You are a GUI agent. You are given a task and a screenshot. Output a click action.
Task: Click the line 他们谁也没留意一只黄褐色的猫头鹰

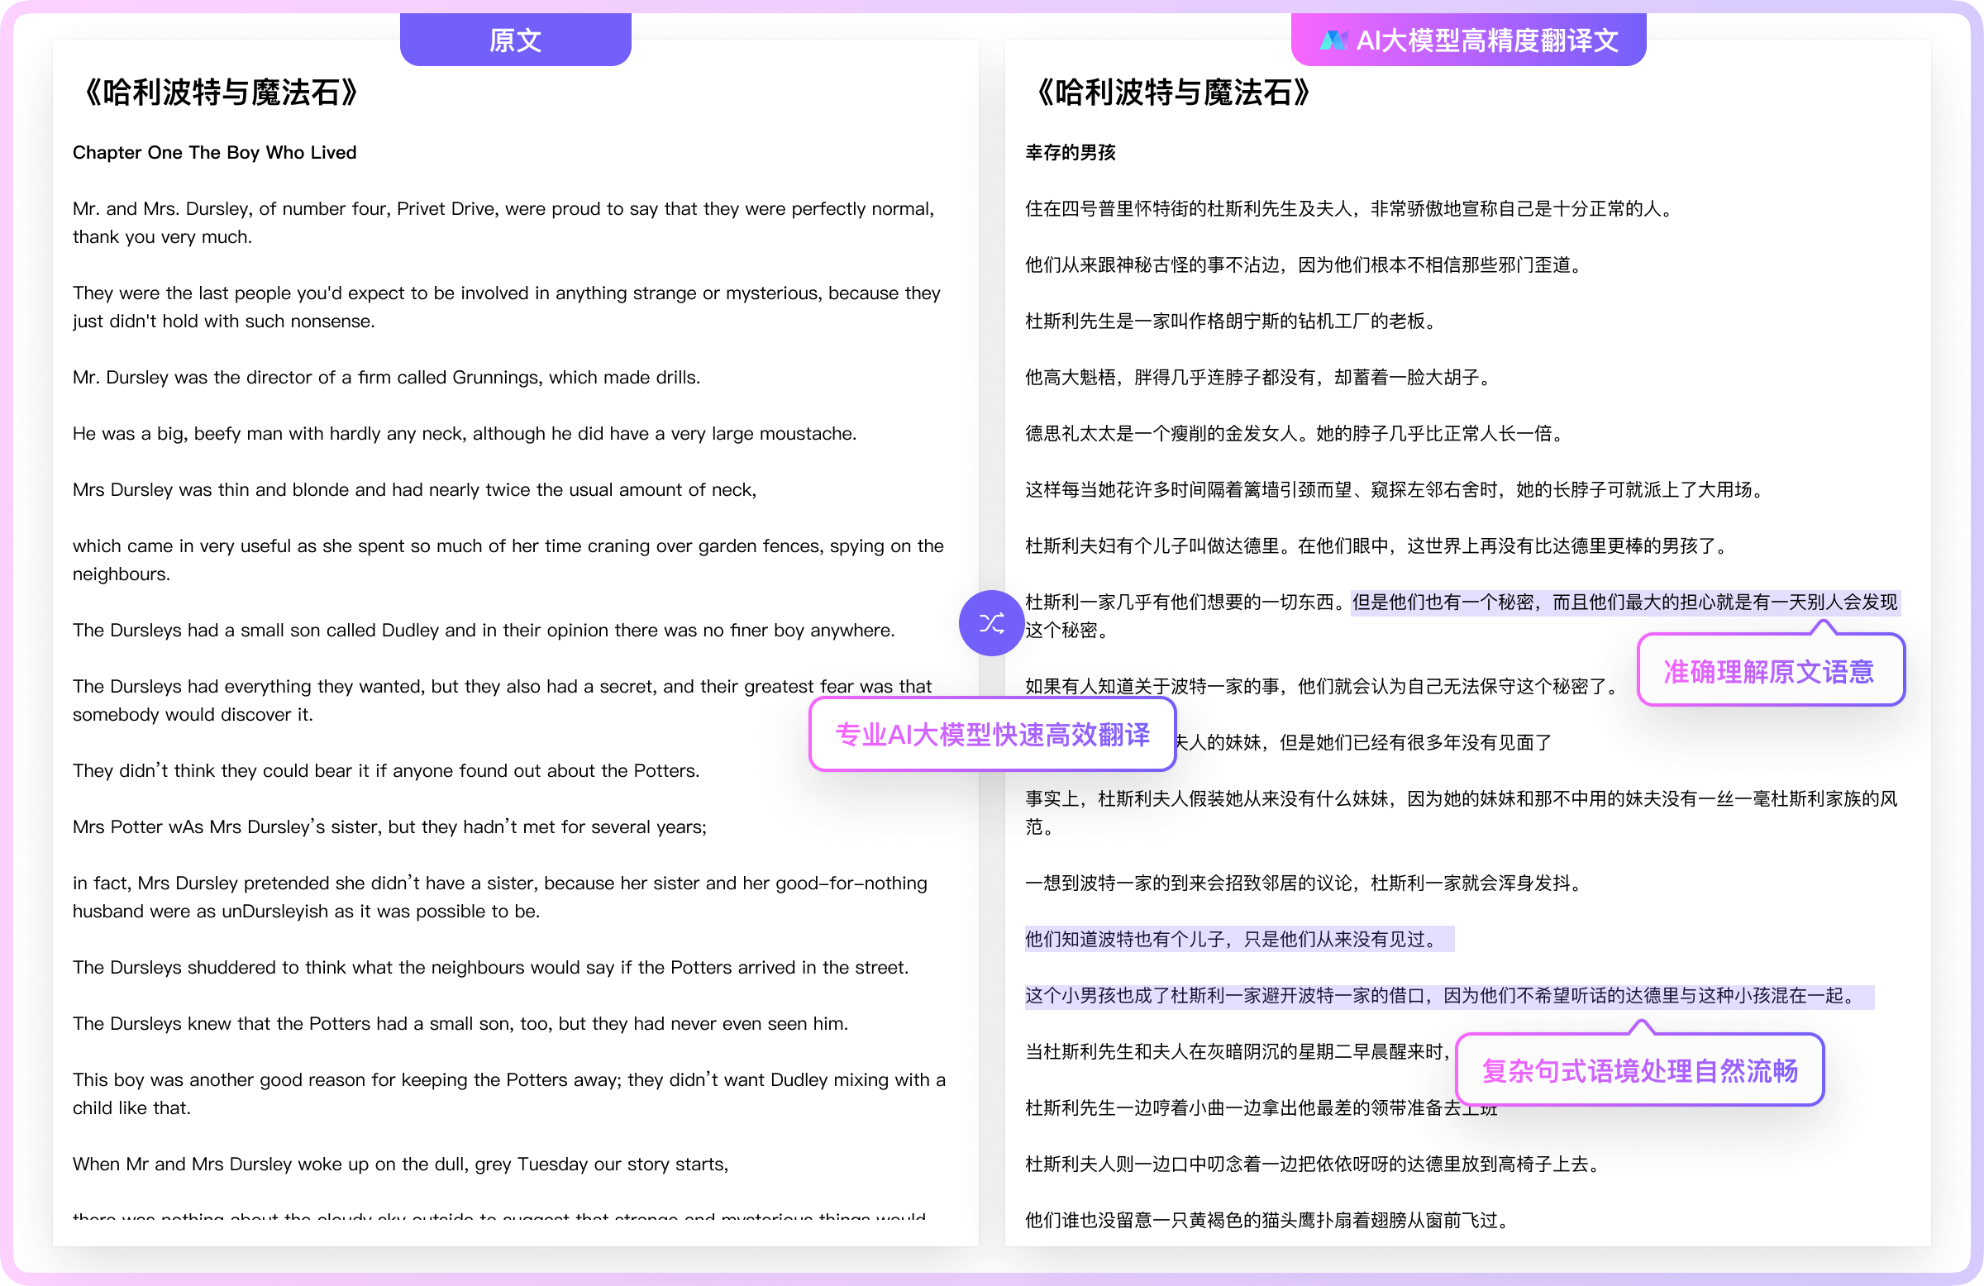point(1267,1220)
